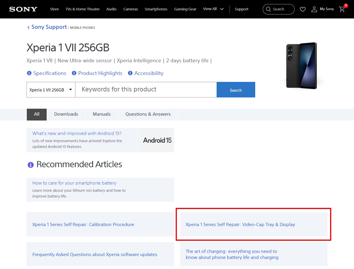Open the Support link in header
354x269 pixels.
[241, 9]
